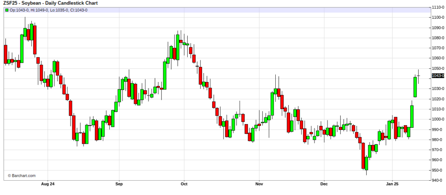
Task: Click the latest doji candle at 1043
Action: click(x=419, y=76)
